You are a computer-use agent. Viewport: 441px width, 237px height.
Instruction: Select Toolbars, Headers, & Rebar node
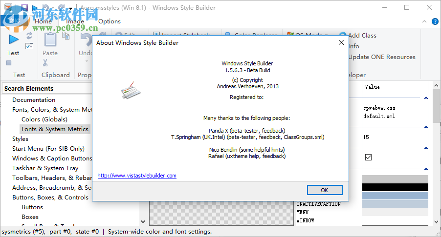click(x=52, y=178)
